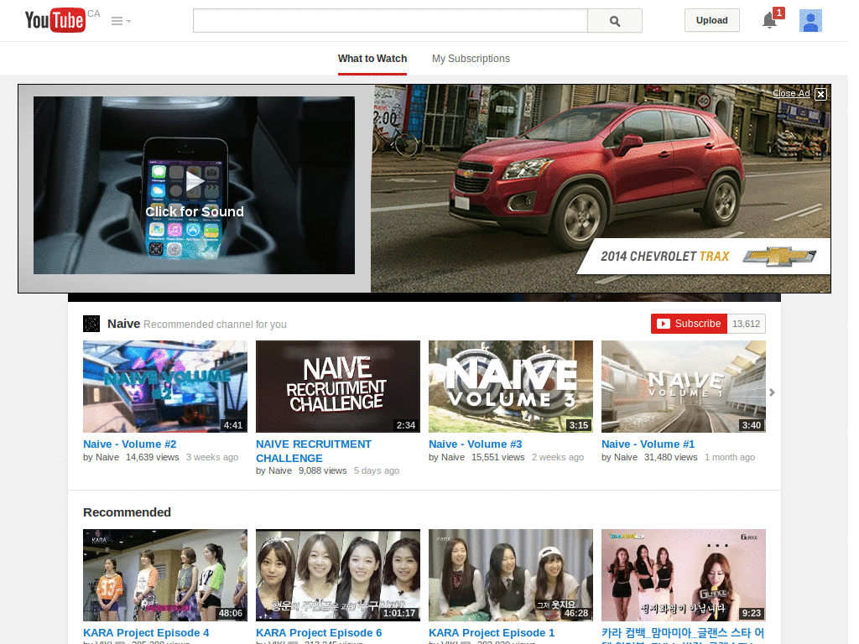
Task: Click uploader Naive under Recruitment Challenge
Action: click(x=280, y=470)
